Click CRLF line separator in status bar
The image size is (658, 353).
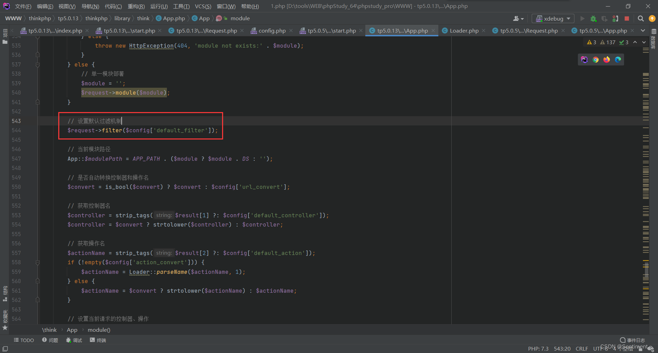click(582, 349)
